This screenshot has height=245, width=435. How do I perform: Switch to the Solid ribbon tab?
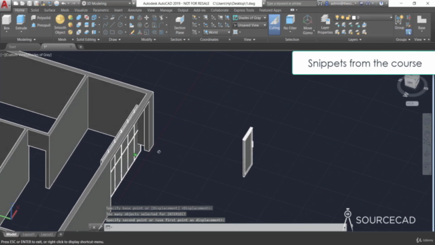tap(35, 10)
